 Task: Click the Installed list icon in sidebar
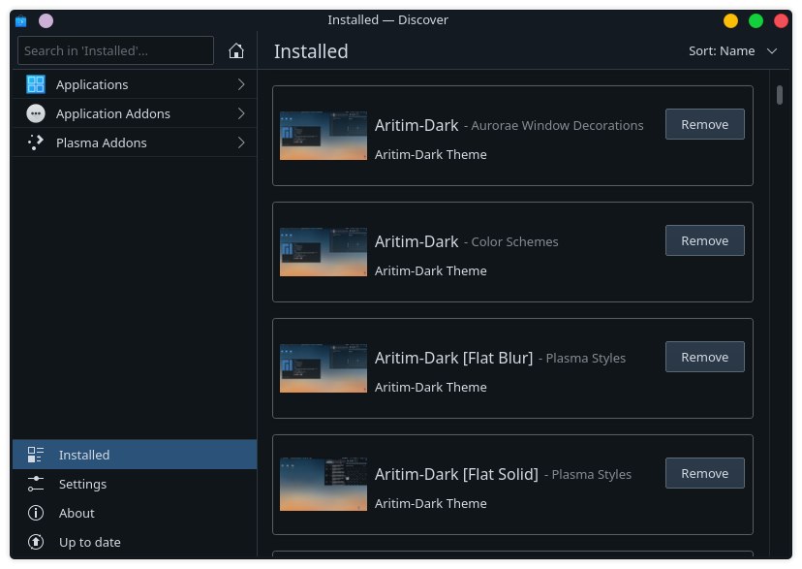[x=36, y=455]
